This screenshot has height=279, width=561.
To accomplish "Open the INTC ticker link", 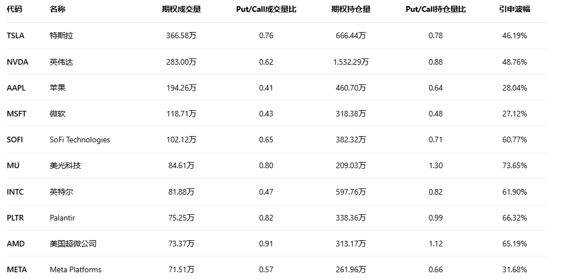I will [15, 192].
